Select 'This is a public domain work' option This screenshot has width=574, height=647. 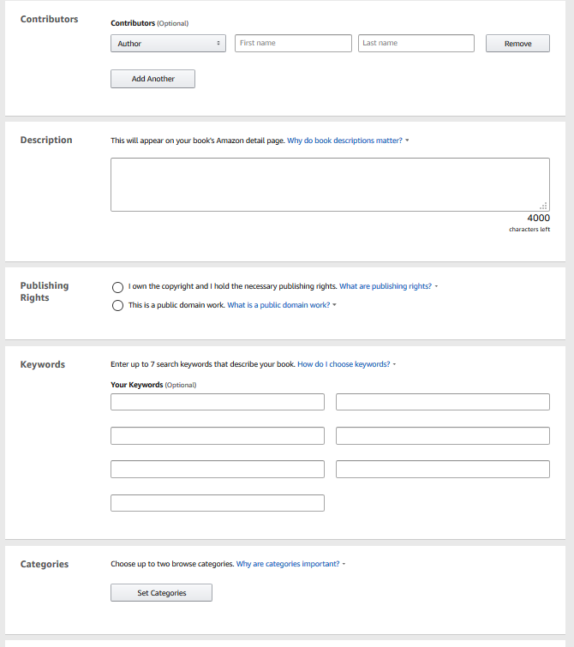(x=117, y=306)
